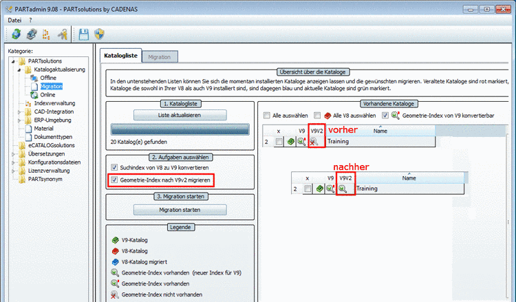Switch to the Migration tab
This screenshot has width=516, height=302.
[160, 57]
